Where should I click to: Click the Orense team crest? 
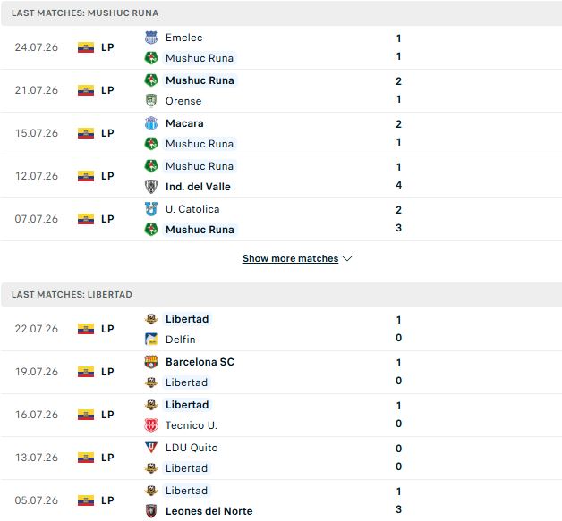point(151,101)
